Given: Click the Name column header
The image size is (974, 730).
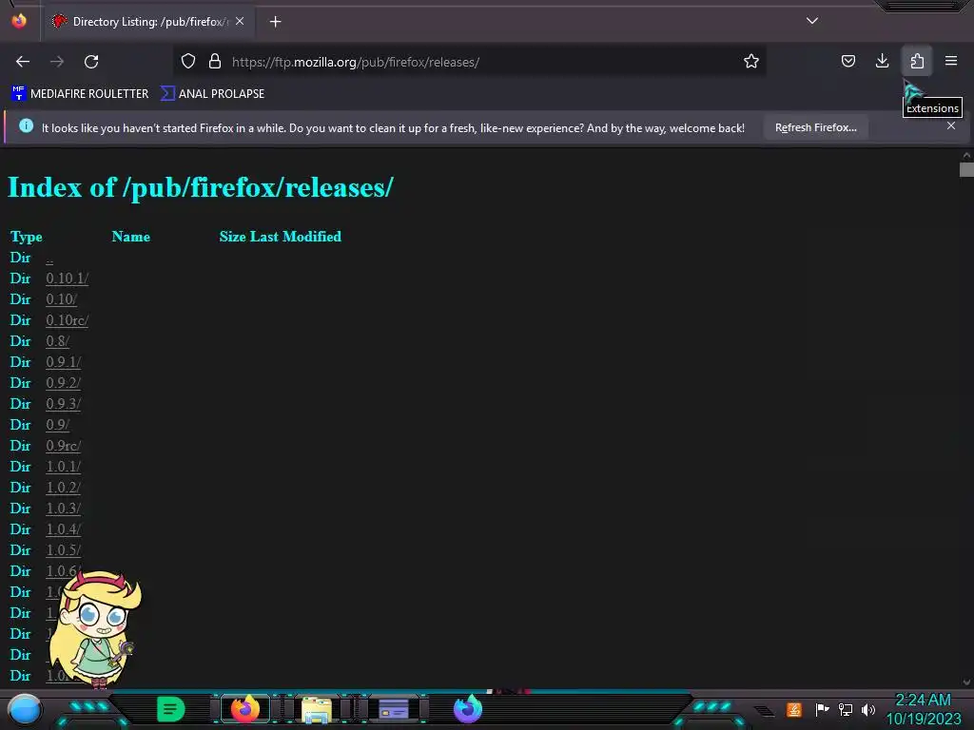Looking at the screenshot, I should tap(131, 237).
